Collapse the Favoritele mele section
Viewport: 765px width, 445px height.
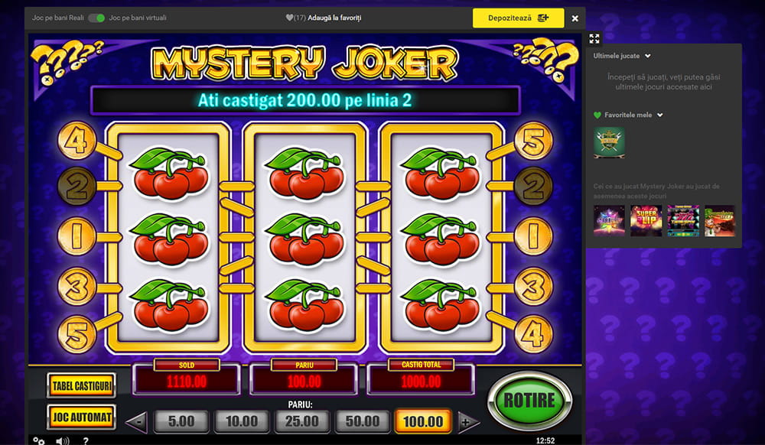(x=660, y=115)
